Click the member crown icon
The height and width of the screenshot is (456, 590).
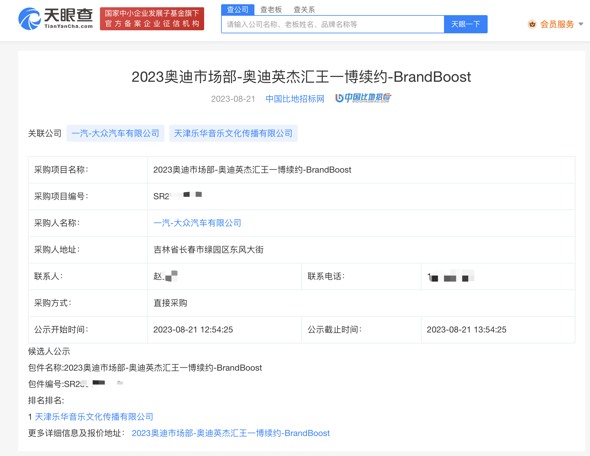tap(532, 24)
